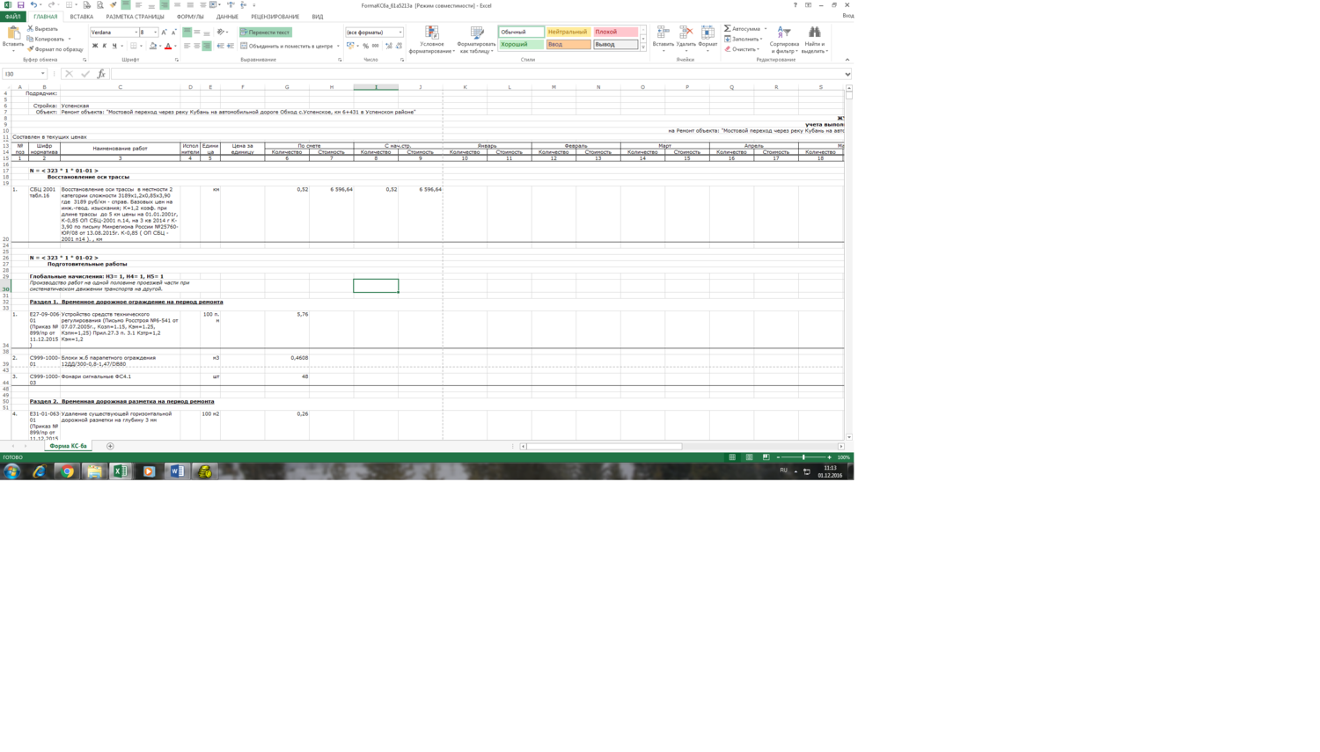Open Word from the Windows taskbar
This screenshot has width=1320, height=752.
point(176,471)
